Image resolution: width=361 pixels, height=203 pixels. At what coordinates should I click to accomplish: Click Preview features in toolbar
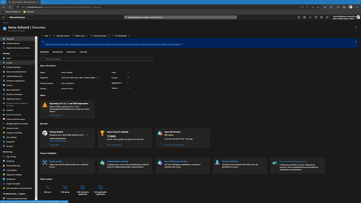[98, 36]
